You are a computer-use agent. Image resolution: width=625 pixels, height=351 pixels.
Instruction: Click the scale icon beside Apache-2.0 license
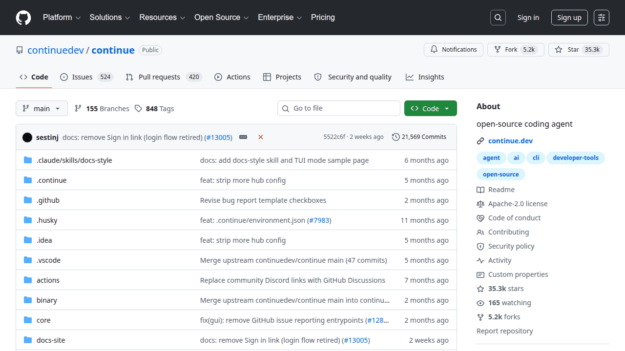pos(480,204)
